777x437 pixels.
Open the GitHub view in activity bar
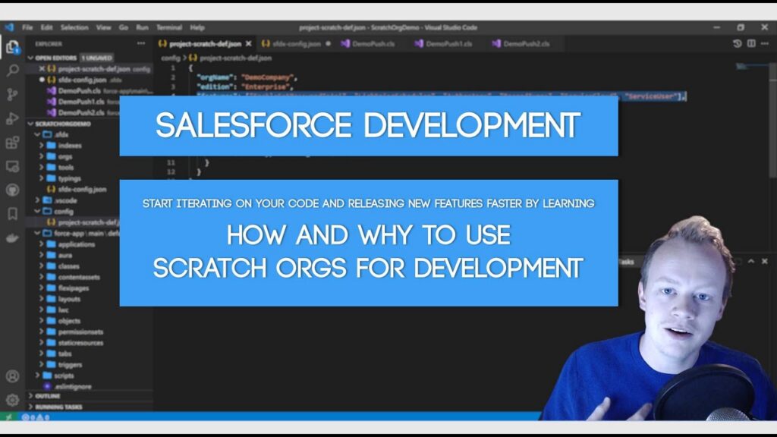[12, 190]
